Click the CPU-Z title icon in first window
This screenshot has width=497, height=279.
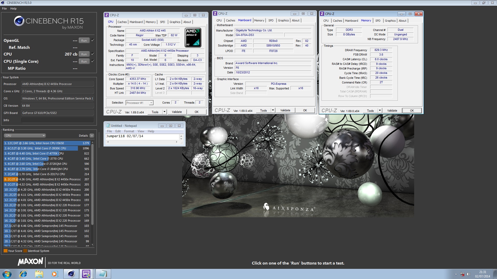pos(107,15)
